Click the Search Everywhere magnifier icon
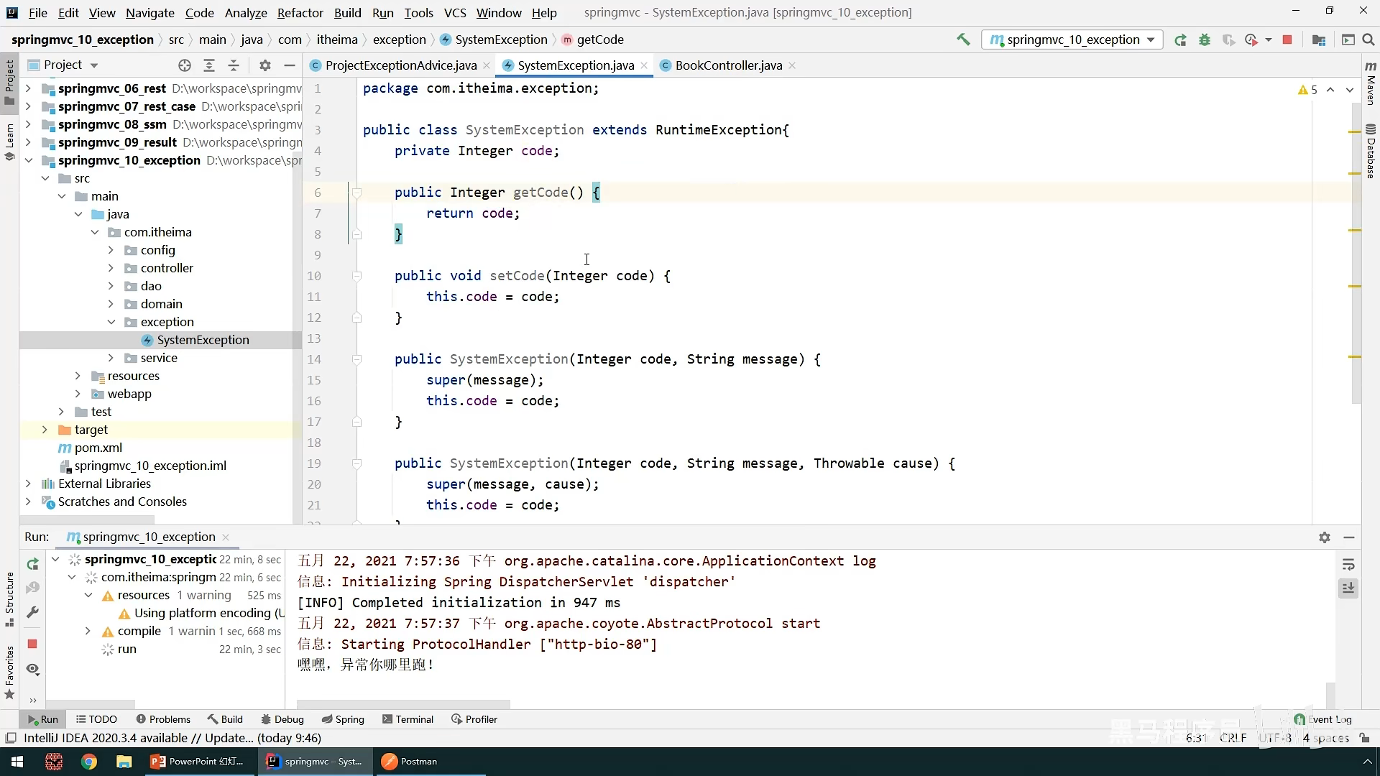Image resolution: width=1380 pixels, height=776 pixels. click(x=1368, y=40)
